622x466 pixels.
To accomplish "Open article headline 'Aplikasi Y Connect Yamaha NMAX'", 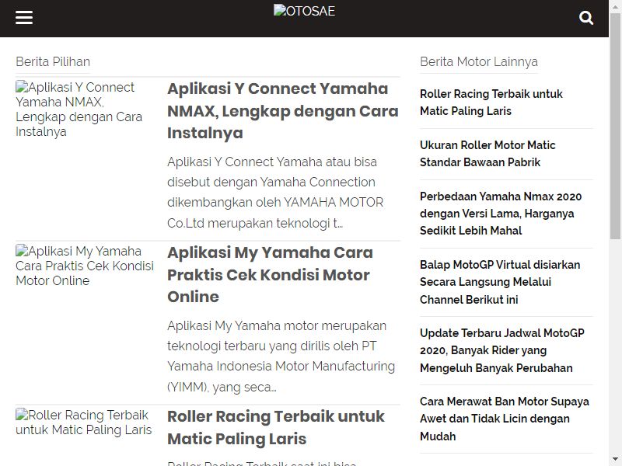I will [x=283, y=110].
